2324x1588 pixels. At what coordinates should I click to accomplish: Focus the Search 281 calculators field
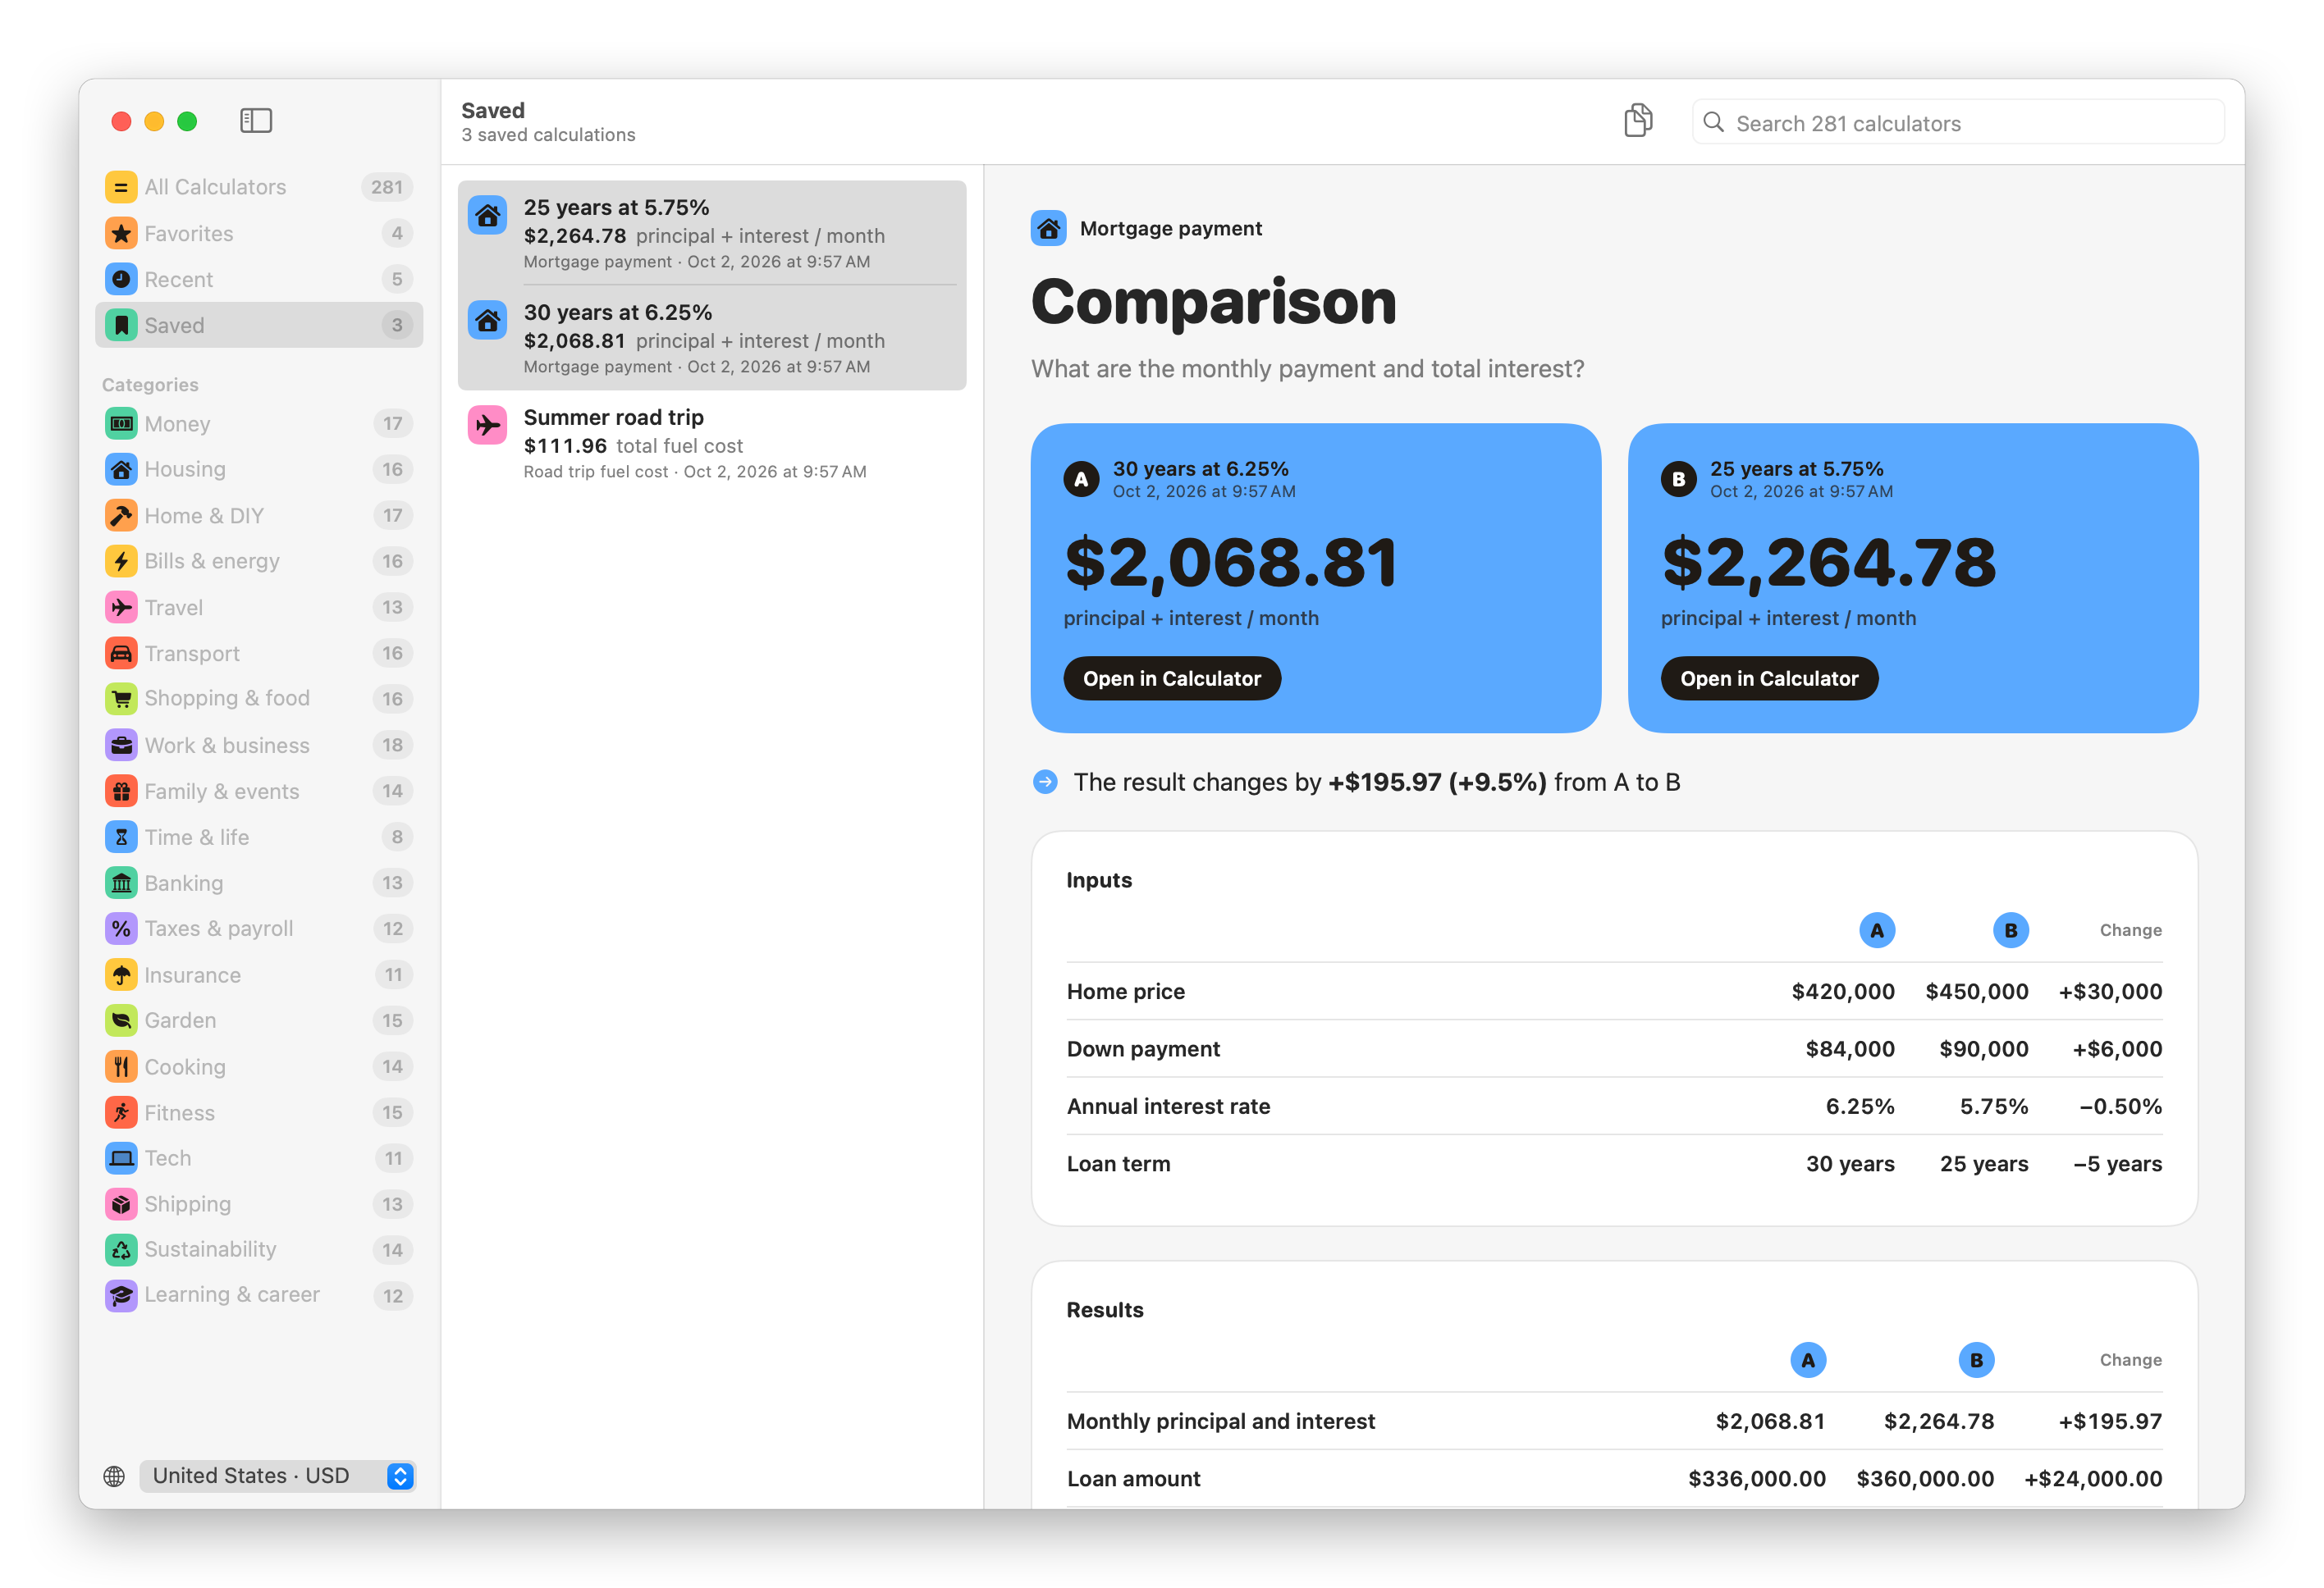coord(1957,123)
